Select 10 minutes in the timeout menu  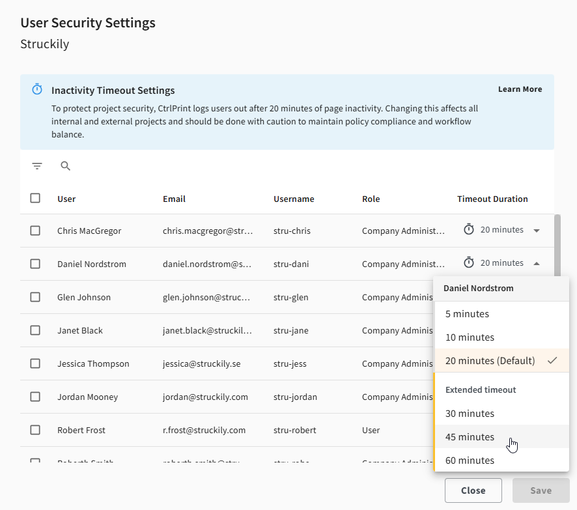coord(501,337)
